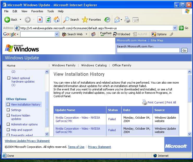The image size is (193, 162).
Task: Click sidebar scroll up arrow
Action: click(47, 72)
